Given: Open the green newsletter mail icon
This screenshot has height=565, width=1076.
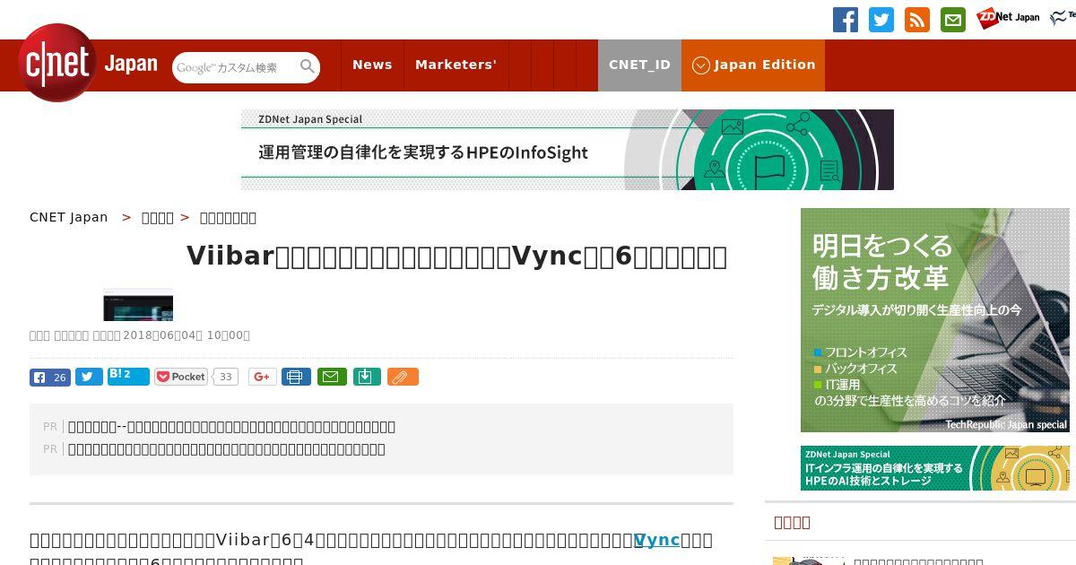Looking at the screenshot, I should [x=953, y=20].
